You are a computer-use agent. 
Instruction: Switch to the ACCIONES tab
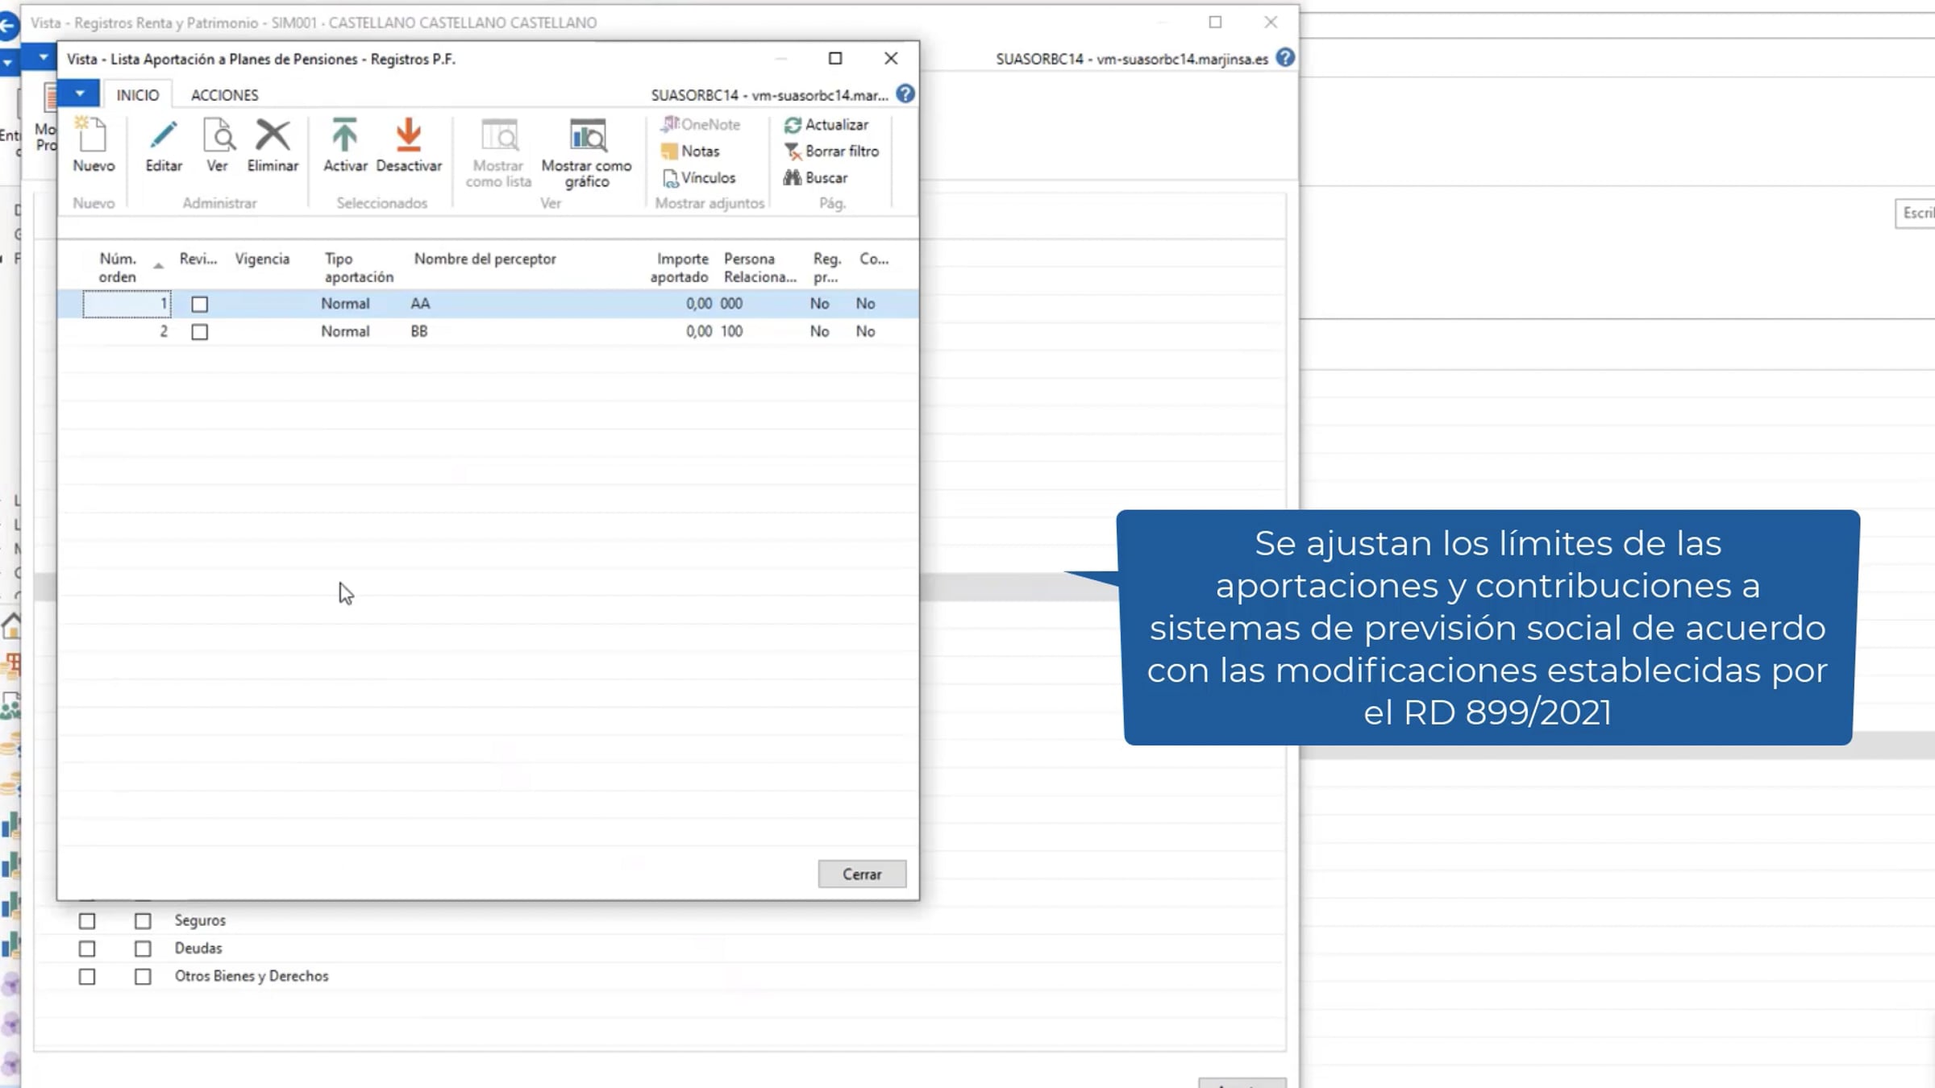pyautogui.click(x=225, y=95)
